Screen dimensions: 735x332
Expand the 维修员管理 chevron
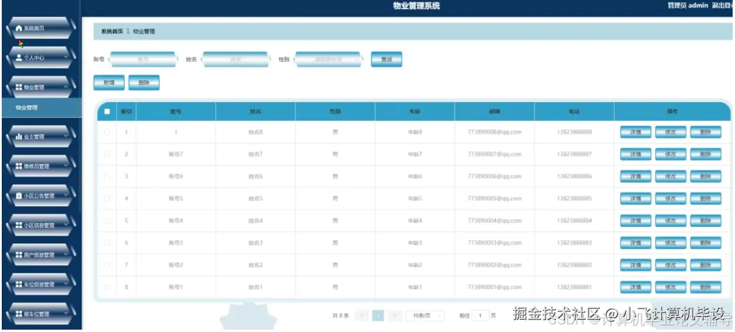click(x=66, y=166)
